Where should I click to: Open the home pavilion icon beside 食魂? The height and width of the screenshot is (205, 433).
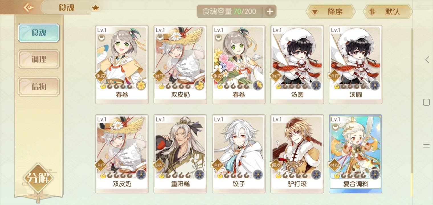tap(95, 8)
